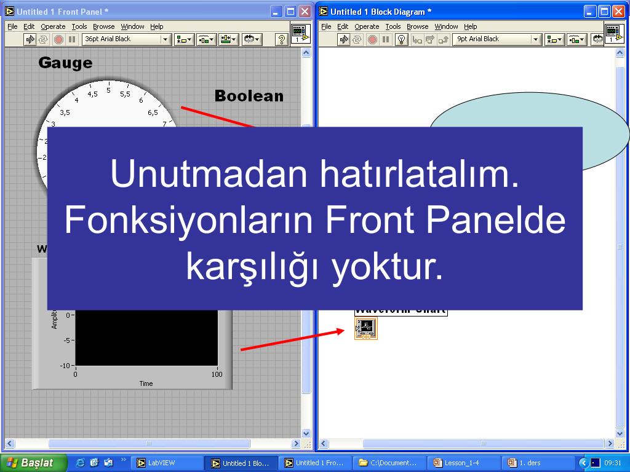Click Step Over in Block Diagram toolbar

tap(430, 39)
